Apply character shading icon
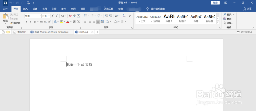This screenshot has width=256, height=111. 74,22
